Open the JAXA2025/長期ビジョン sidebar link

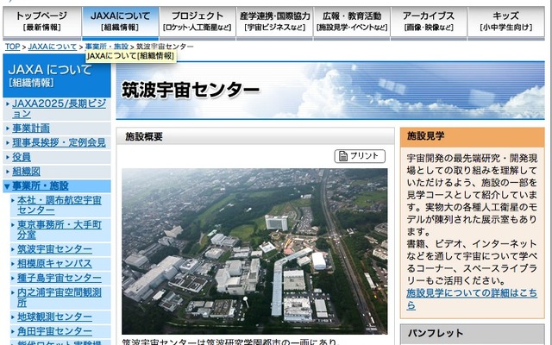[59, 109]
